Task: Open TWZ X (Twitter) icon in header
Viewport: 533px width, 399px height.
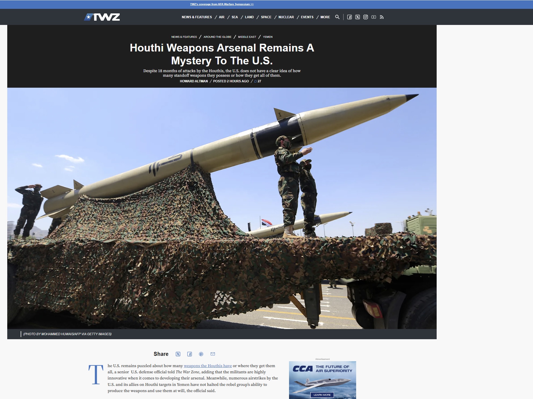Action: 357,17
